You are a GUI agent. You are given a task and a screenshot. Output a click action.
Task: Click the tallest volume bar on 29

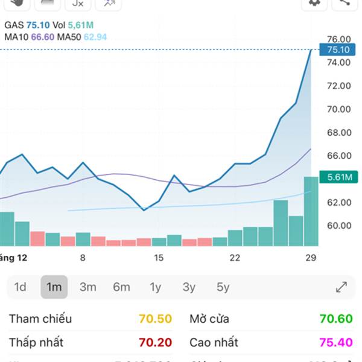[311, 211]
